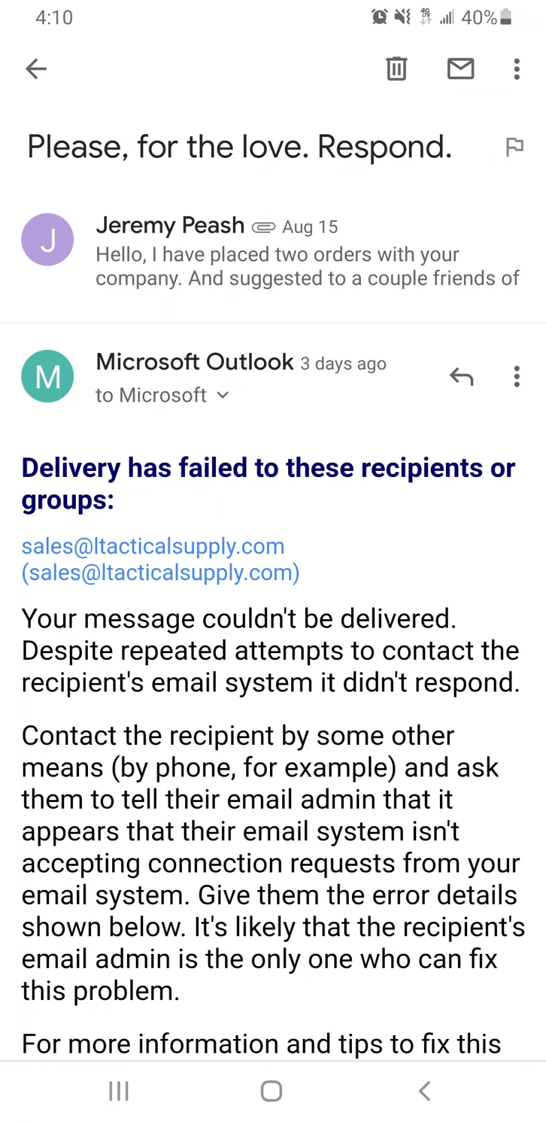This screenshot has width=546, height=1124.
Task: Tap the back arrow to leave email
Action: (36, 69)
